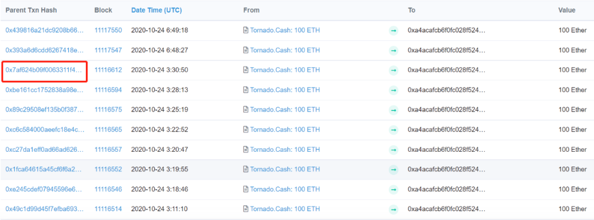Click the green arrow icon in block 11117550 row
The image size is (594, 220).
(x=393, y=31)
